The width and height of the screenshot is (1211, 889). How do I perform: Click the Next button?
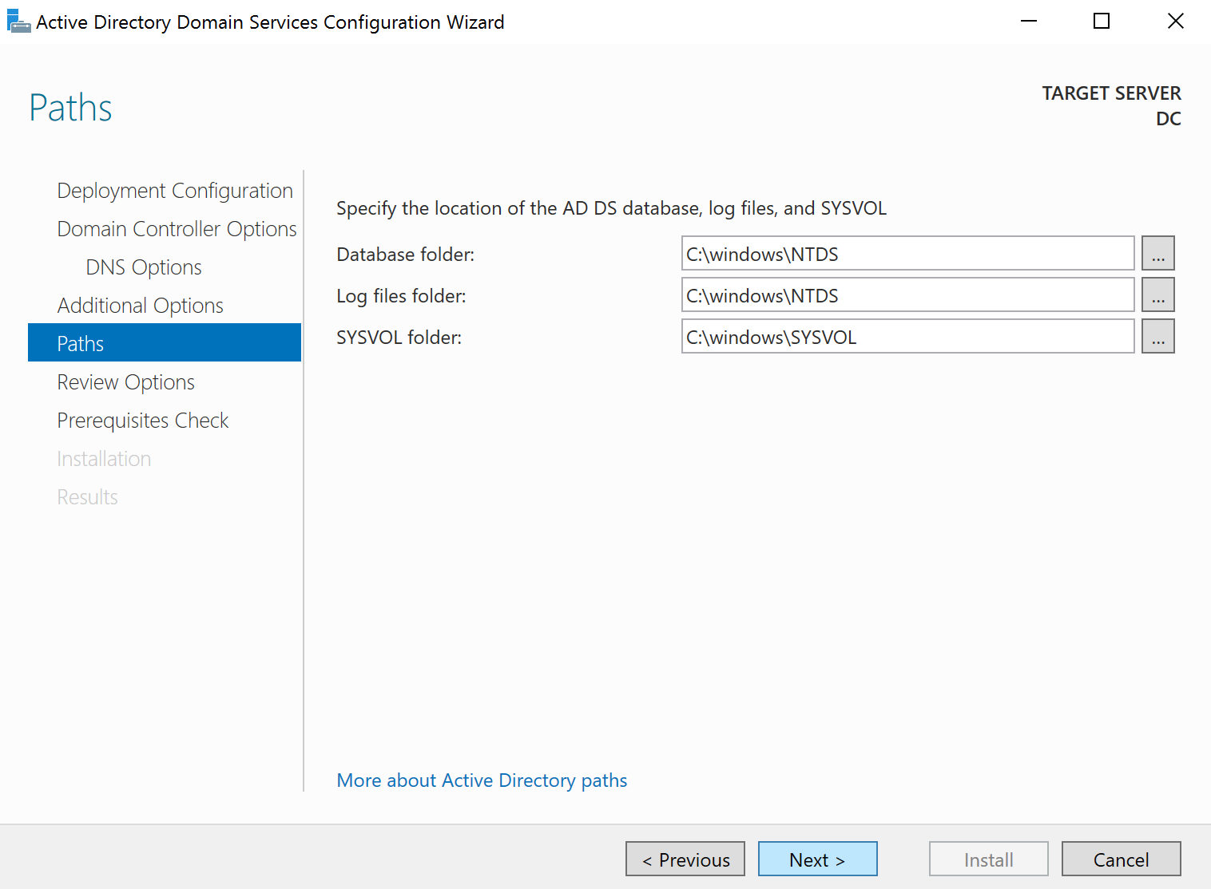coord(817,859)
